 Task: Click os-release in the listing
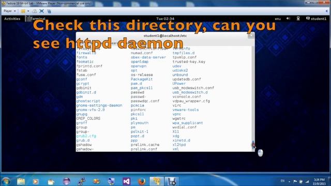pyautogui.click(x=142, y=75)
